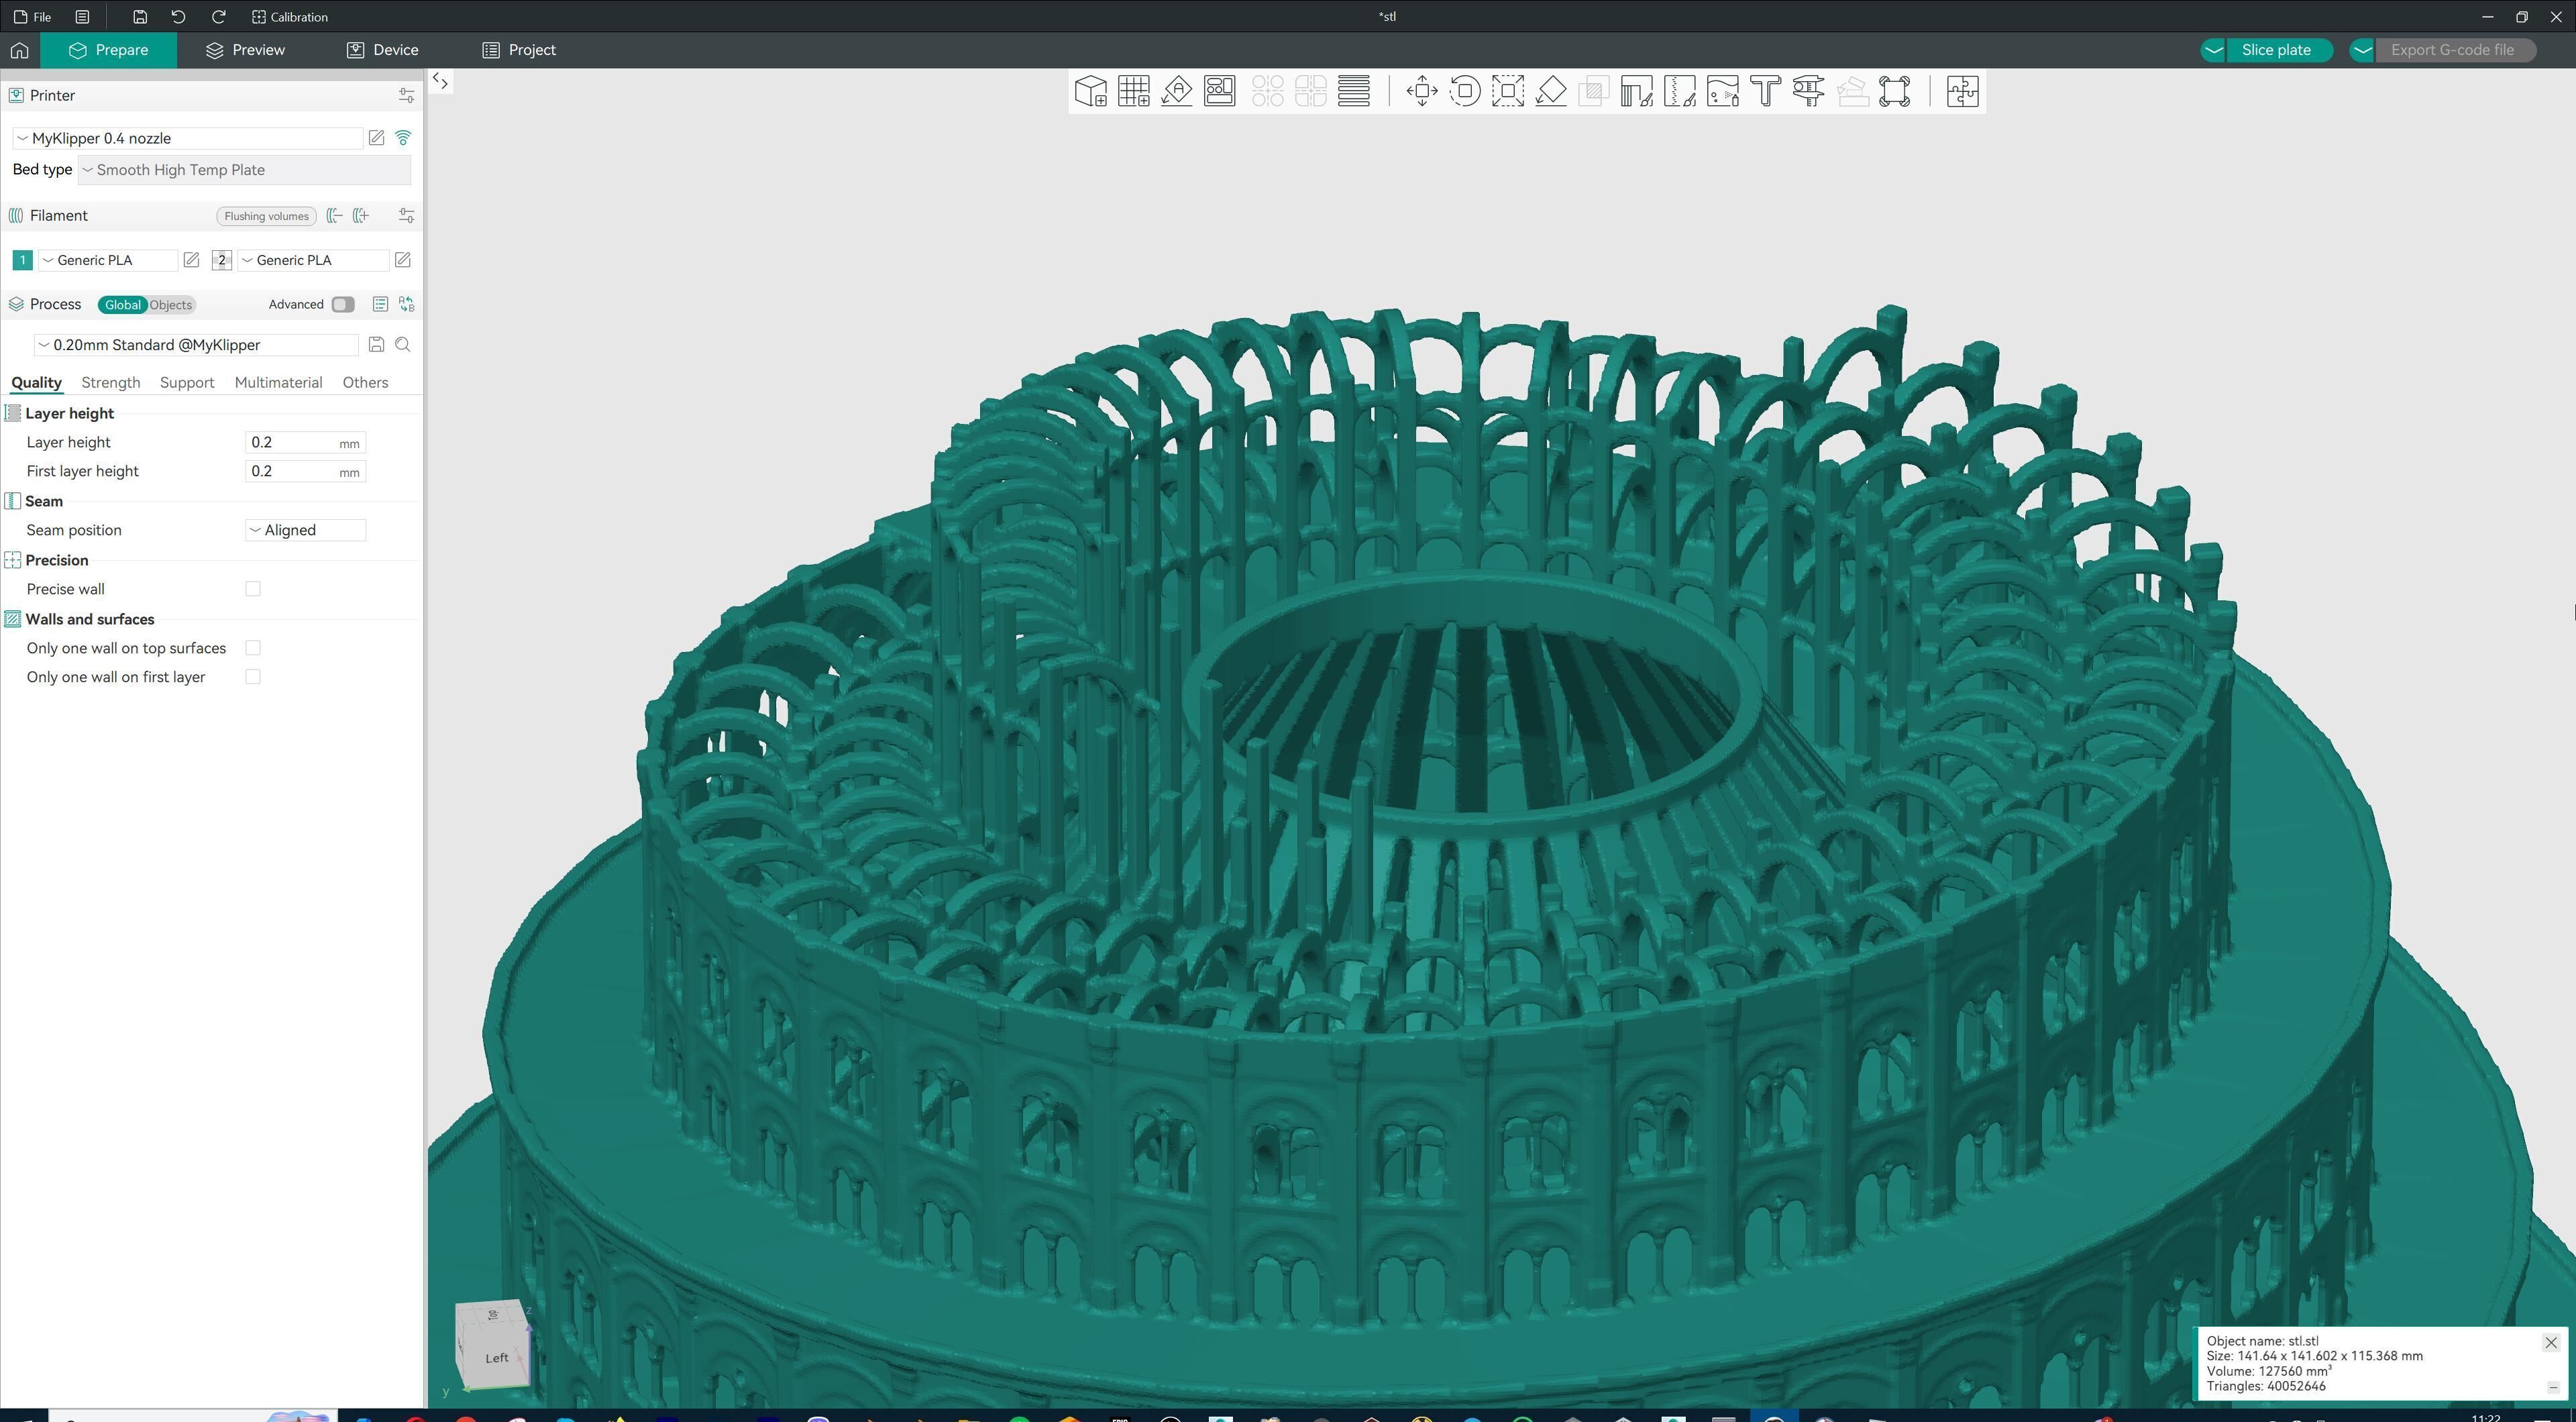Enable Only one wall on top surfaces
Viewport: 2576px width, 1422px height.
(x=253, y=648)
